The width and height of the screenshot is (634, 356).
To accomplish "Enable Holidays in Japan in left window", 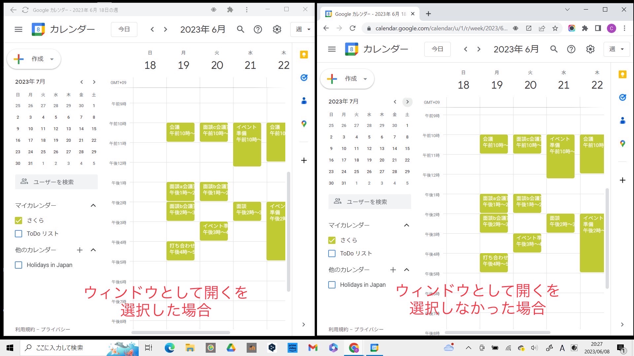I will click(18, 265).
